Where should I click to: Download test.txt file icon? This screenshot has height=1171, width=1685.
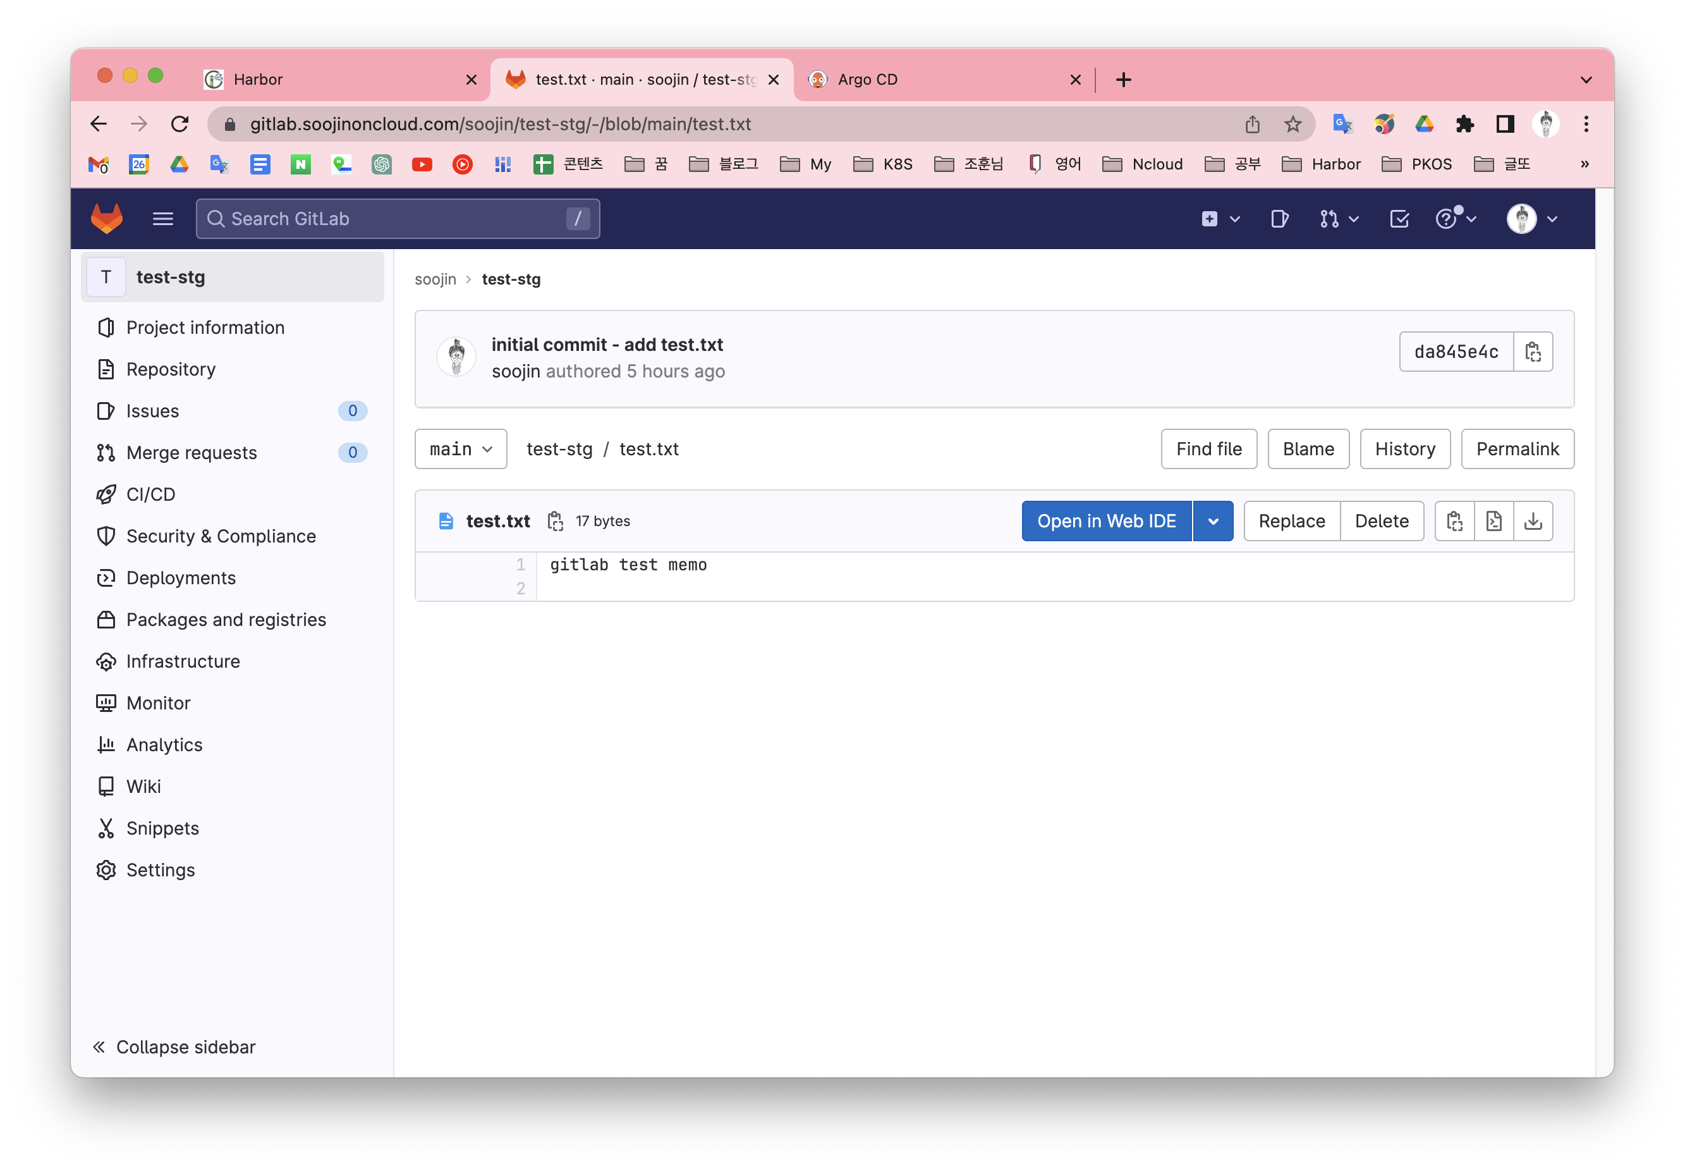coord(1533,521)
